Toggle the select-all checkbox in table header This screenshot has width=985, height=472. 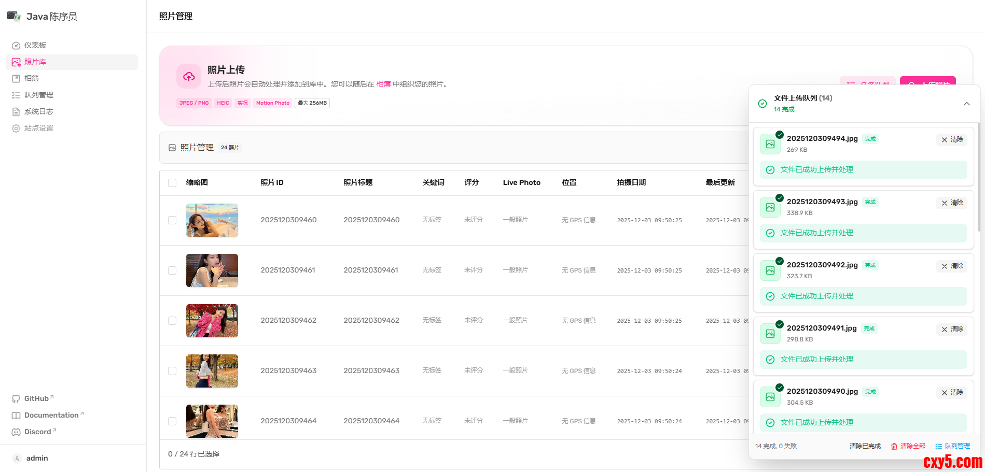(x=172, y=183)
